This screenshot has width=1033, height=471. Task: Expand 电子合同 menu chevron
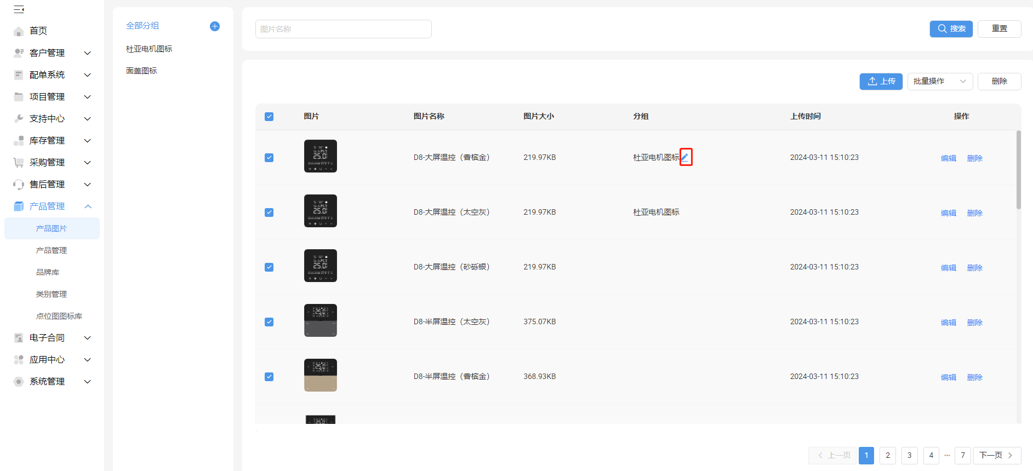tap(87, 338)
